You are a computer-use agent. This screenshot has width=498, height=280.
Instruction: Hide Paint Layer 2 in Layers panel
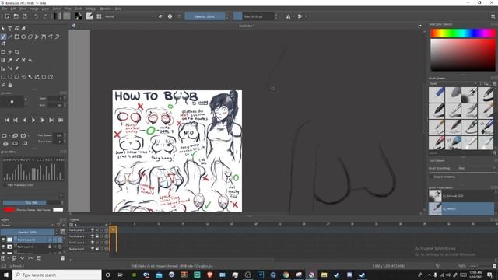pos(3,247)
